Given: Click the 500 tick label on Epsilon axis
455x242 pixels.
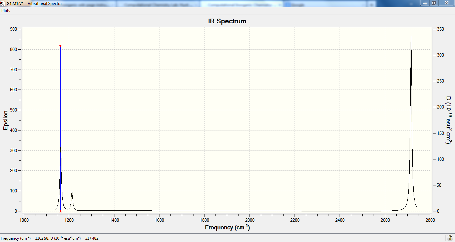Looking at the screenshot, I should [13, 110].
